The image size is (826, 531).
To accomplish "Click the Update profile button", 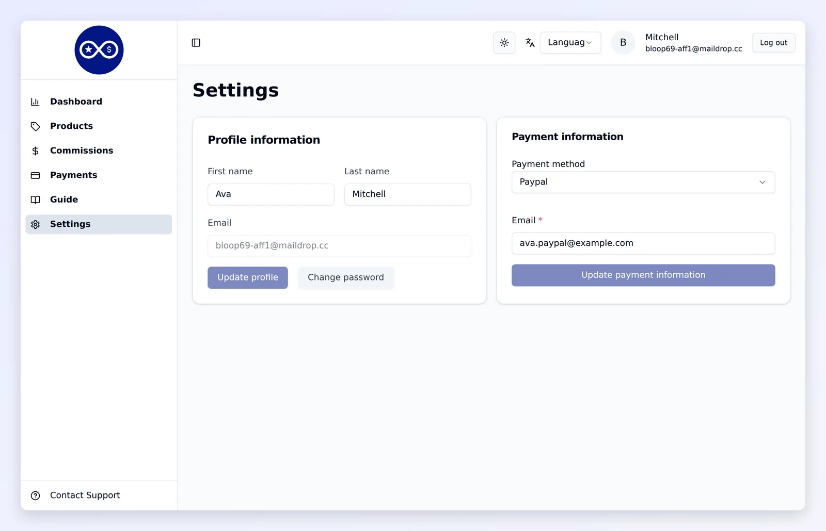I will pyautogui.click(x=248, y=277).
